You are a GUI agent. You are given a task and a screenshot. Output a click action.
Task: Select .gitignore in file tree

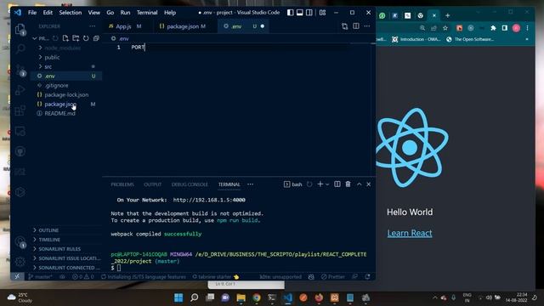[x=56, y=85]
